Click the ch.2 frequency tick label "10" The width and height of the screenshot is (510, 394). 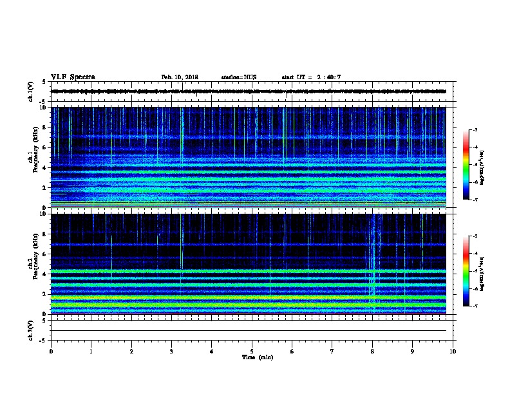tap(43, 214)
